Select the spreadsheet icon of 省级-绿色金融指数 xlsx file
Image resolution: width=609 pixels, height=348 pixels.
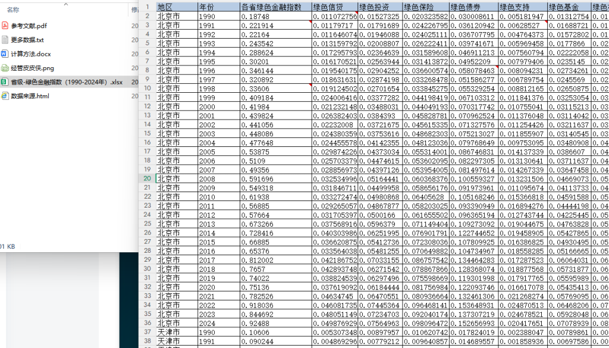pyautogui.click(x=5, y=82)
